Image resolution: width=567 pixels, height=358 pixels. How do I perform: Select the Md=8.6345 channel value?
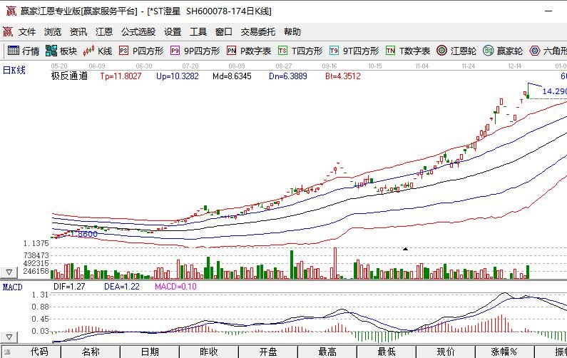click(232, 76)
